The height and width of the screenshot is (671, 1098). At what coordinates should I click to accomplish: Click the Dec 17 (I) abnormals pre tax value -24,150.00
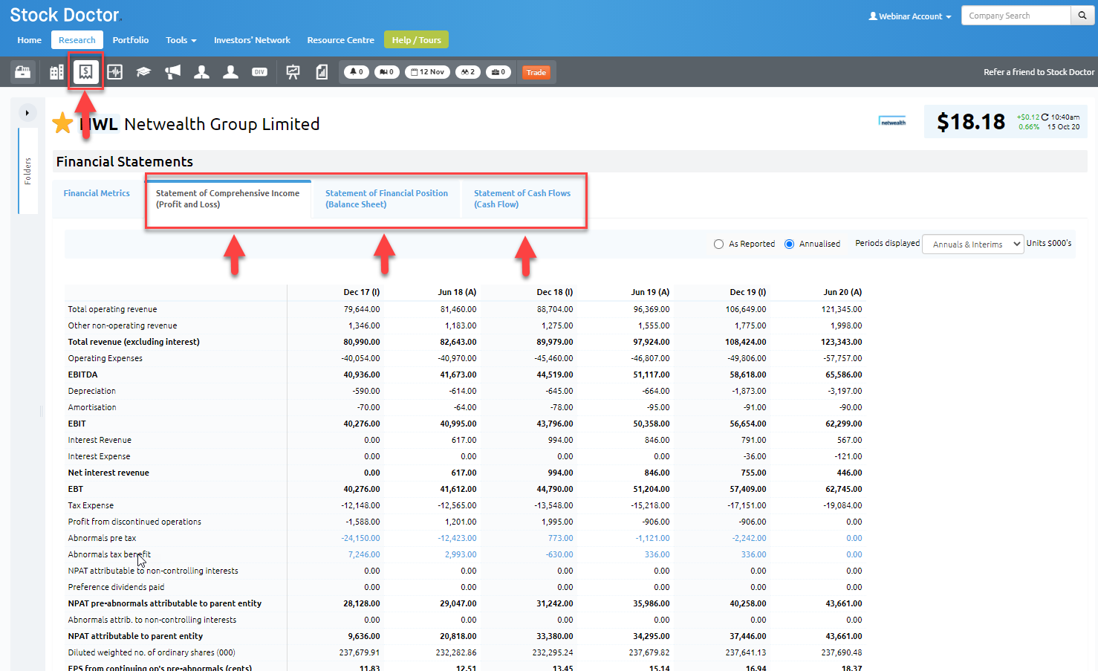point(360,538)
